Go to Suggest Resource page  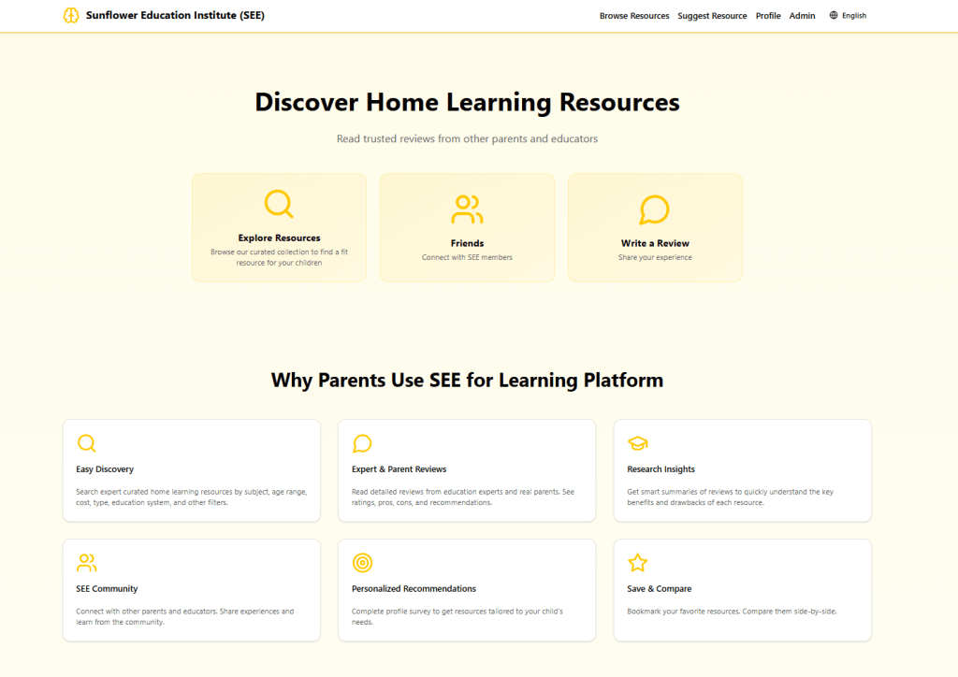tap(712, 16)
